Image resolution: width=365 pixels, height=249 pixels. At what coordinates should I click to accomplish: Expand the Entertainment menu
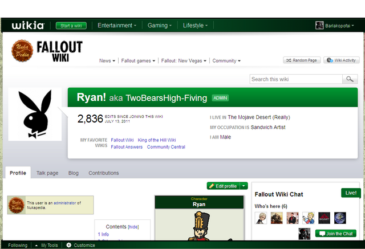(x=117, y=25)
